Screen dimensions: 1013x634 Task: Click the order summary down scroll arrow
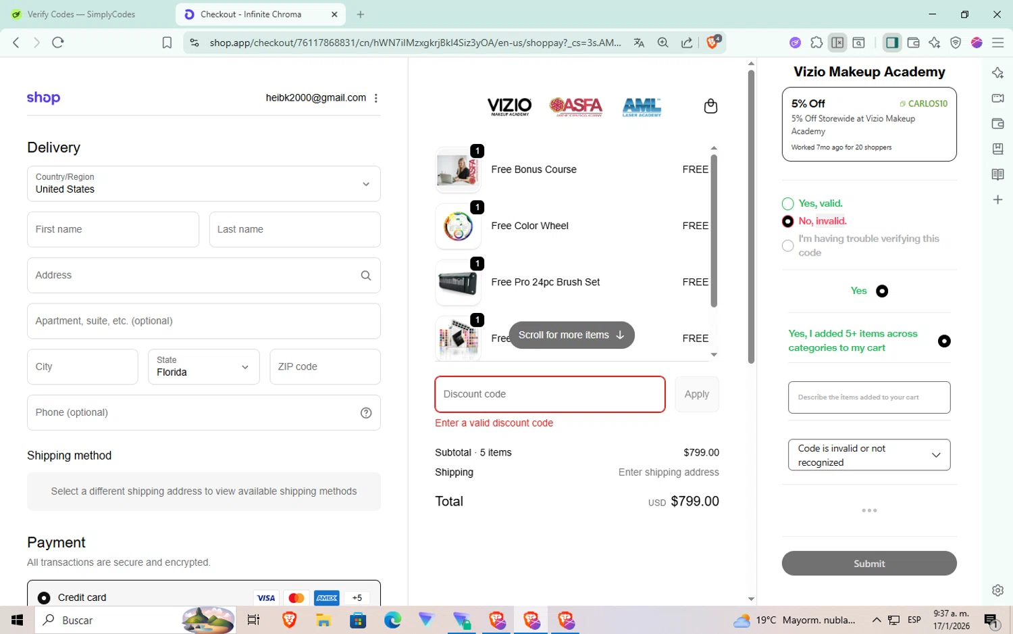[x=714, y=354]
